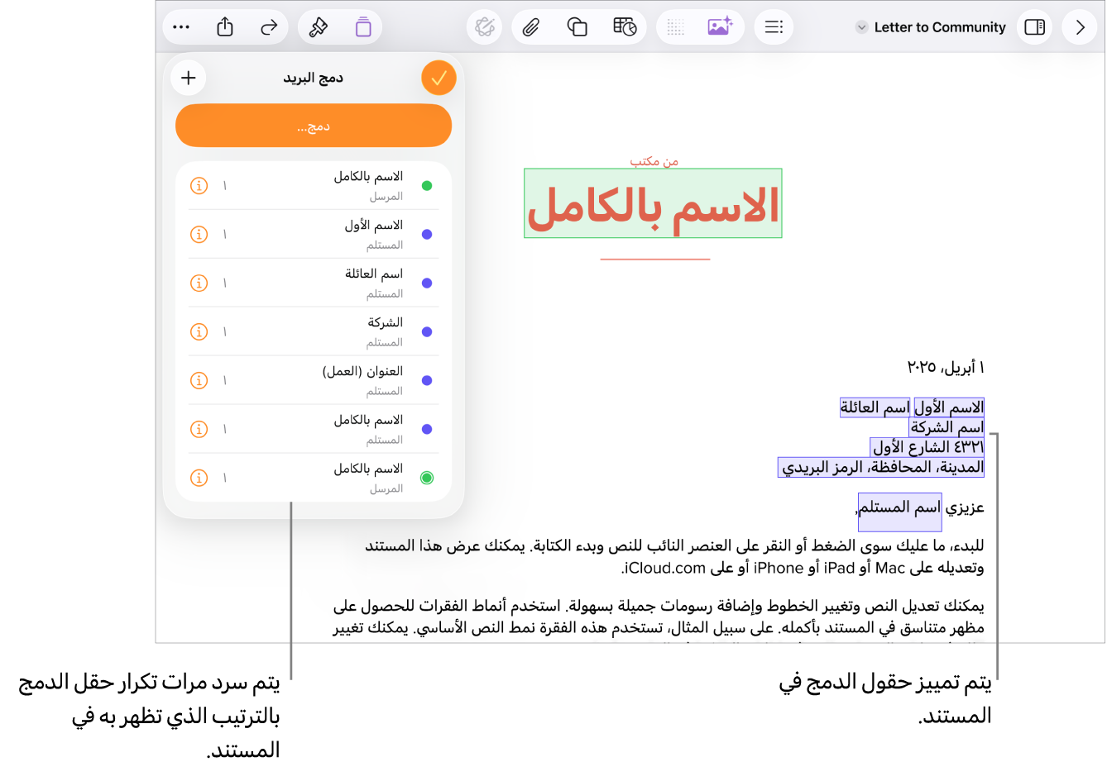Open info for الاسم بالكامل المستلم row
Viewport: 1107px width, 781px height.
(199, 429)
